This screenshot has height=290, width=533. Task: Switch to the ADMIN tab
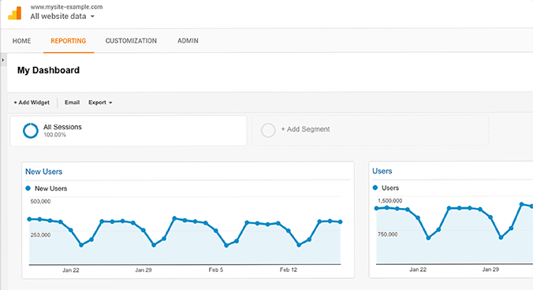(188, 41)
